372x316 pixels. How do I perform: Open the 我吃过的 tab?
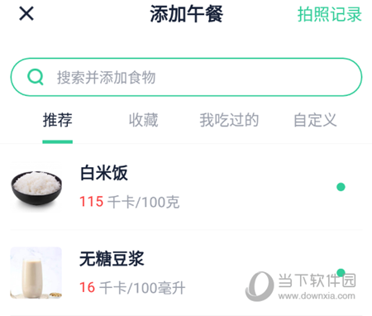pyautogui.click(x=229, y=120)
